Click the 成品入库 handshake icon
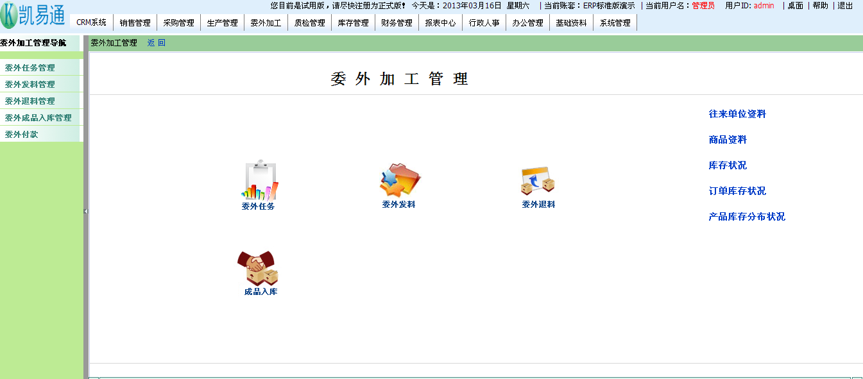The width and height of the screenshot is (863, 379). tap(259, 268)
